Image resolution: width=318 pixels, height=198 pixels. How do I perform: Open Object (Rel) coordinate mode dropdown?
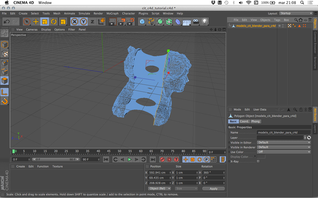(x=159, y=188)
